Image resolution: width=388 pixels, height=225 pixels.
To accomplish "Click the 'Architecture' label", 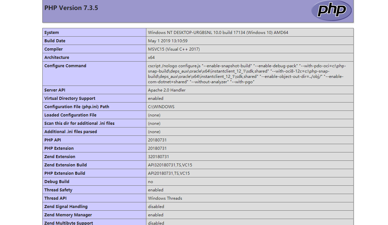I will tap(57, 57).
